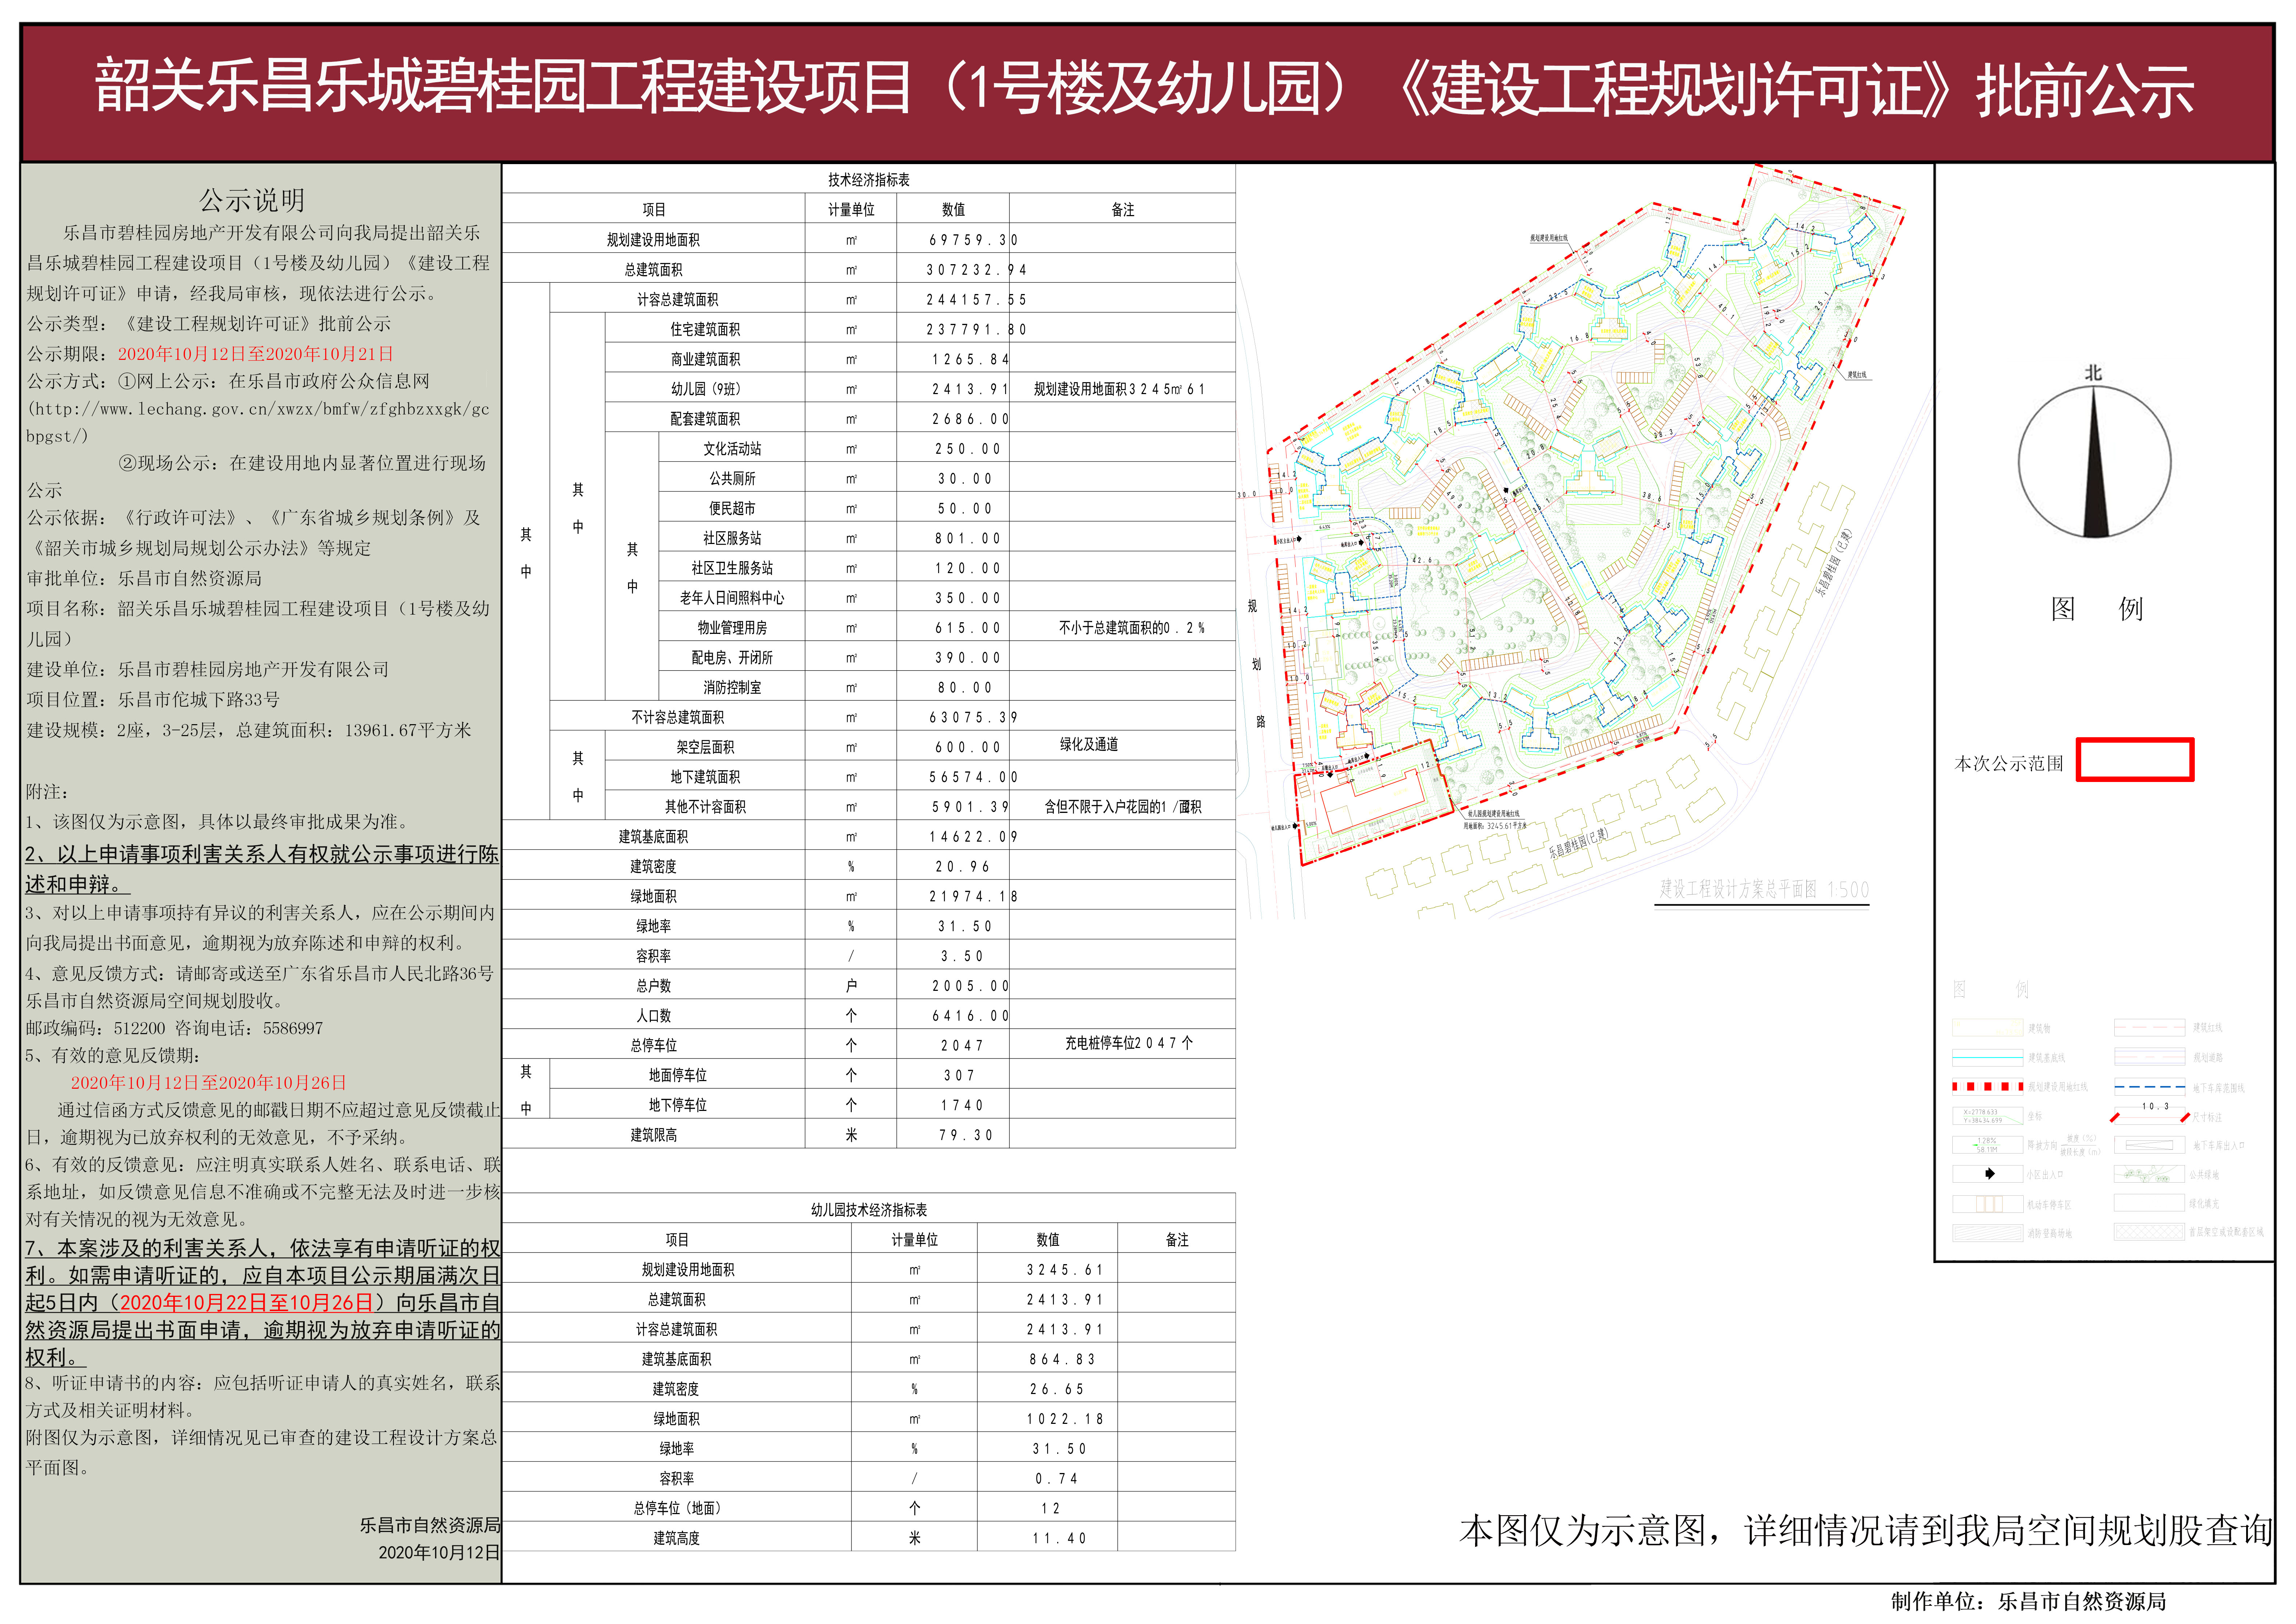Image resolution: width=2296 pixels, height=1624 pixels.
Task: Click the 社区服务站 value 801.00
Action: tap(967, 538)
